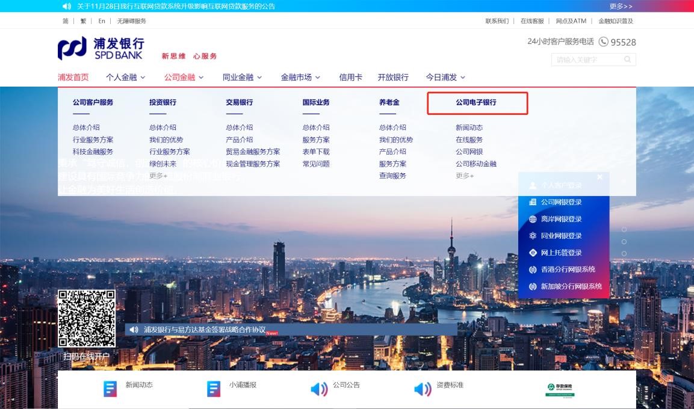Expand 更多+ under 公司电子银行
The width and height of the screenshot is (694, 409).
click(x=465, y=176)
